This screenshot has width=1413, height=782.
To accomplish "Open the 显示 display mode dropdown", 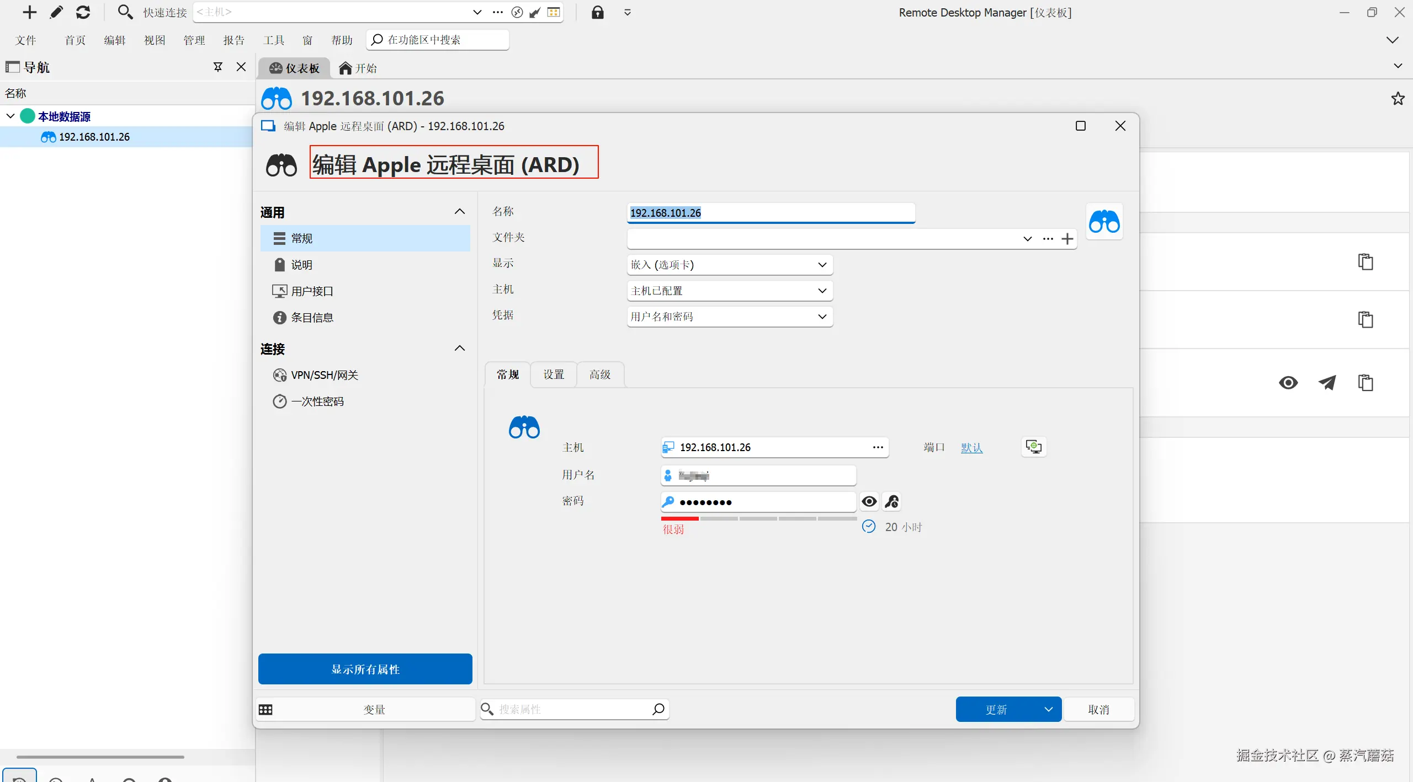I will [x=729, y=265].
